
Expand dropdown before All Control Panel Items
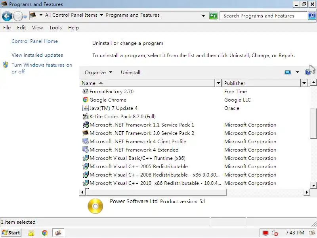pos(41,15)
